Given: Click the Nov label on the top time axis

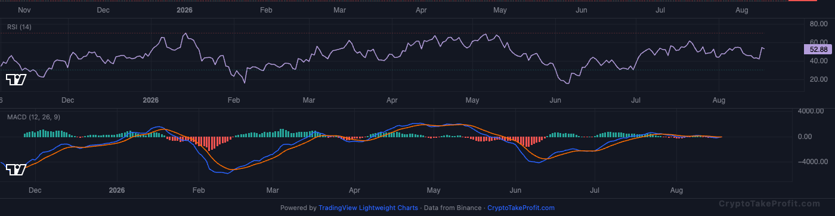Looking at the screenshot, I should coord(24,10).
